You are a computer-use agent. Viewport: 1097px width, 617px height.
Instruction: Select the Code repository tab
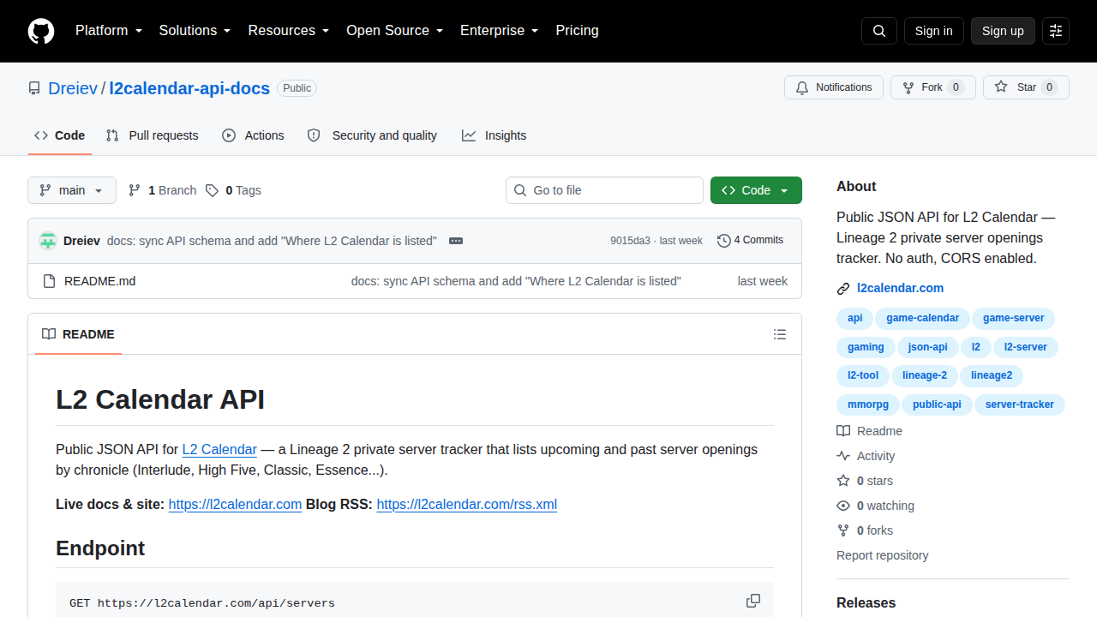pos(60,135)
